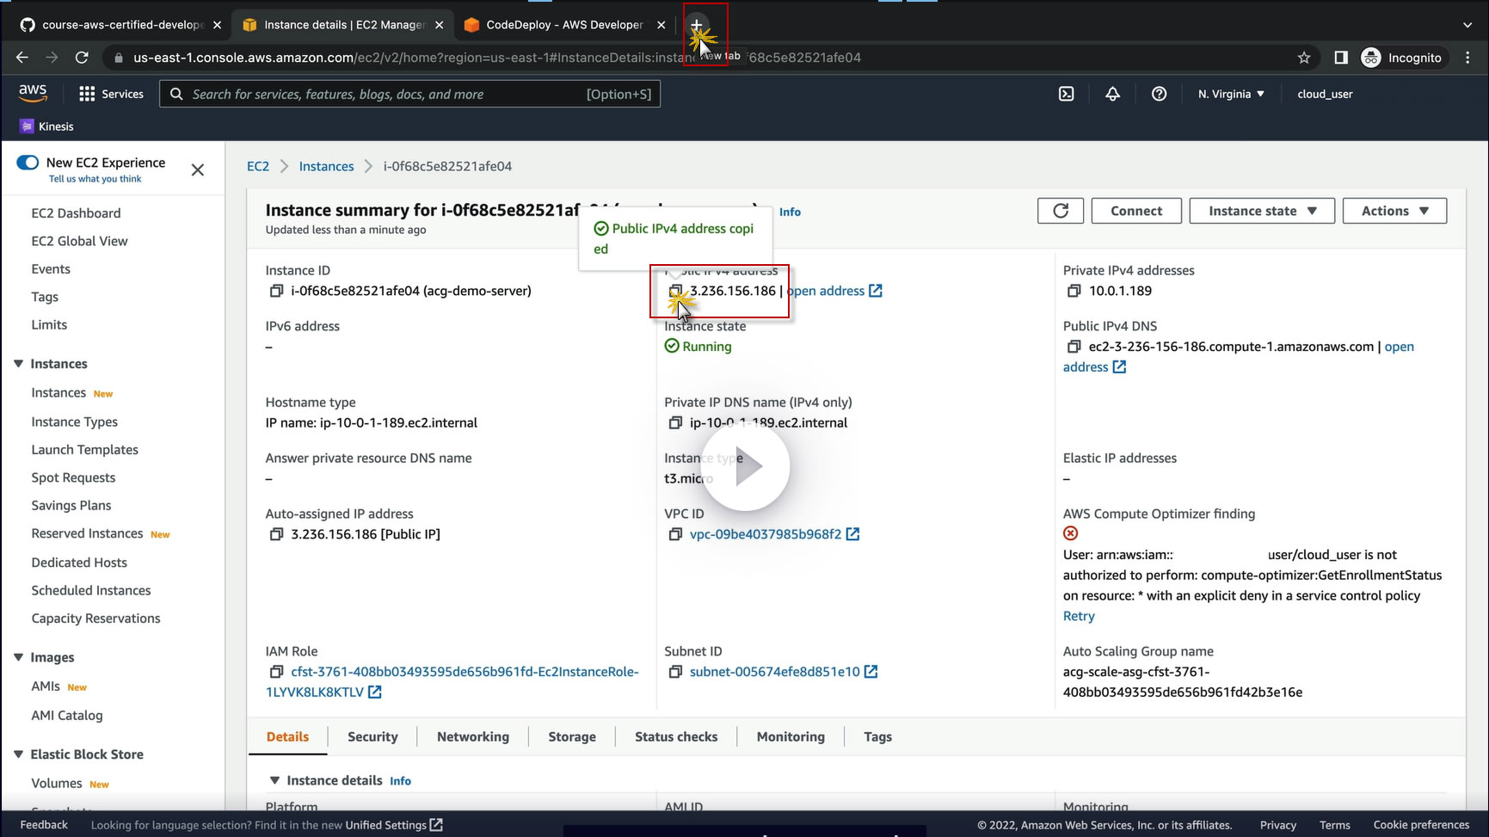Close the EC2 navigation sidebar

pyautogui.click(x=198, y=169)
